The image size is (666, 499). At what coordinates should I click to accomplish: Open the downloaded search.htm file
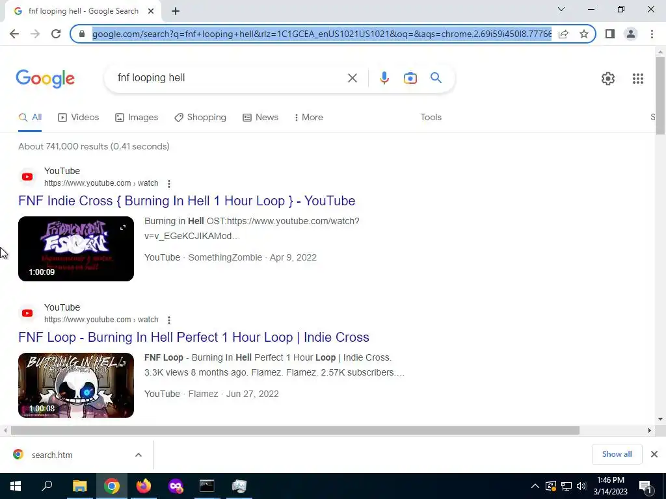point(52,455)
